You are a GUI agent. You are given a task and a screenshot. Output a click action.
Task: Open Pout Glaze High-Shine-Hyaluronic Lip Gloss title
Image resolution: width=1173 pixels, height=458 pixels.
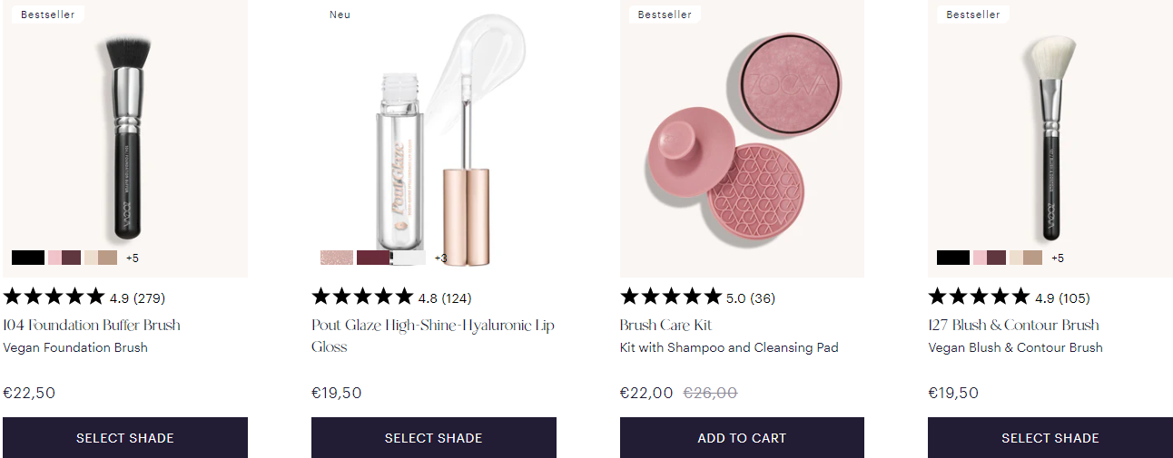point(433,325)
